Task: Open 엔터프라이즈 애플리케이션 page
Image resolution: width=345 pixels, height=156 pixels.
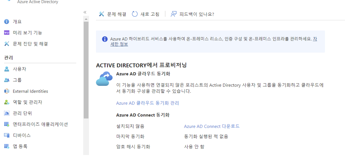Action: [x=40, y=124]
